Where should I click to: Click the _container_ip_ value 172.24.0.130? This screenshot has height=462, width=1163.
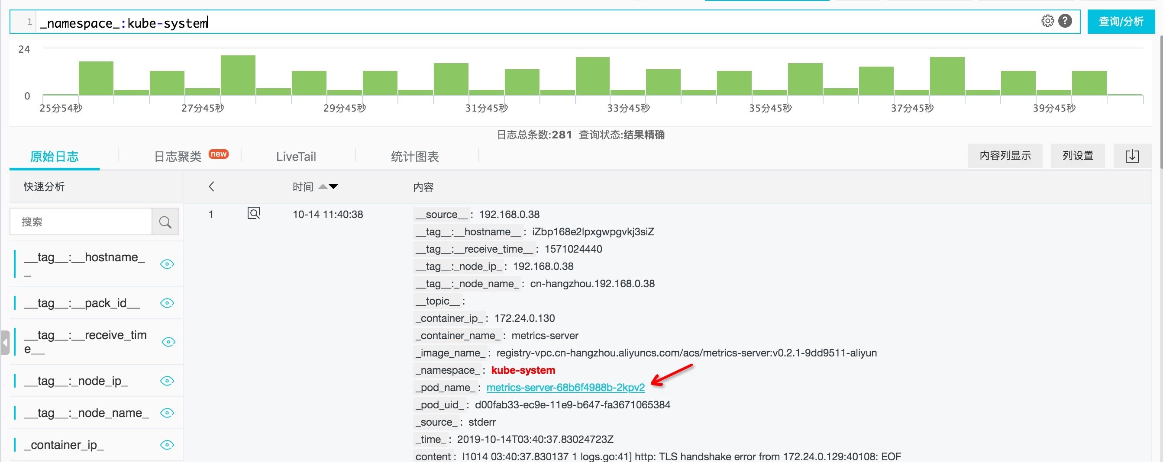click(525, 318)
